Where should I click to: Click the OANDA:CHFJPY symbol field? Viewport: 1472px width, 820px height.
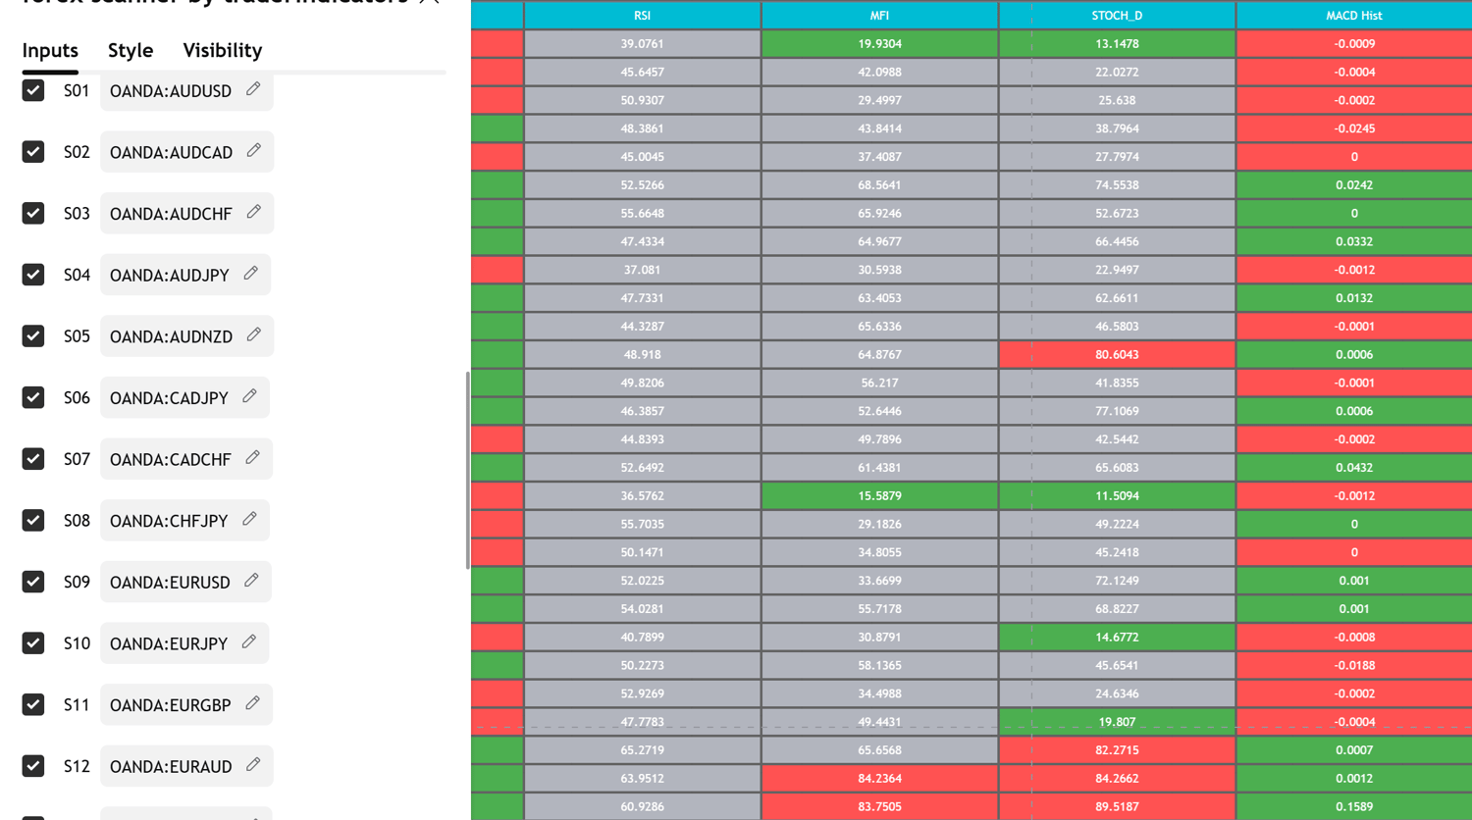point(169,521)
